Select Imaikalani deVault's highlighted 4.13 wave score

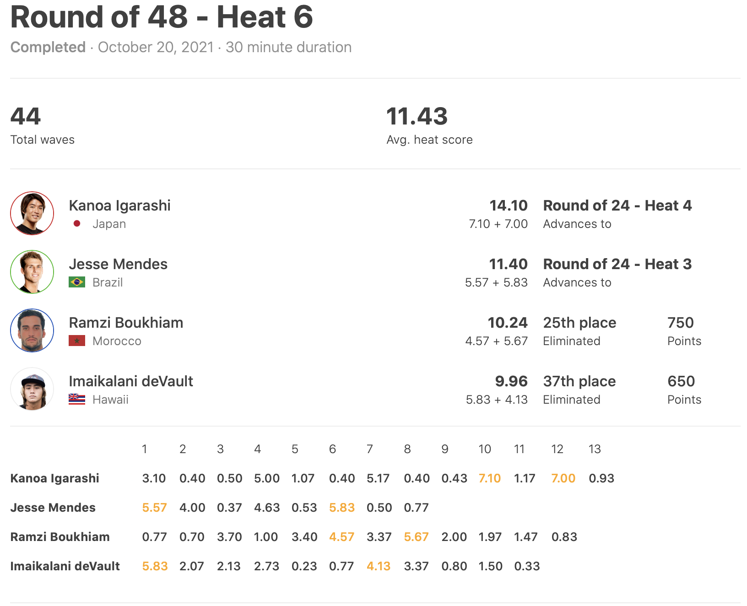pos(379,566)
